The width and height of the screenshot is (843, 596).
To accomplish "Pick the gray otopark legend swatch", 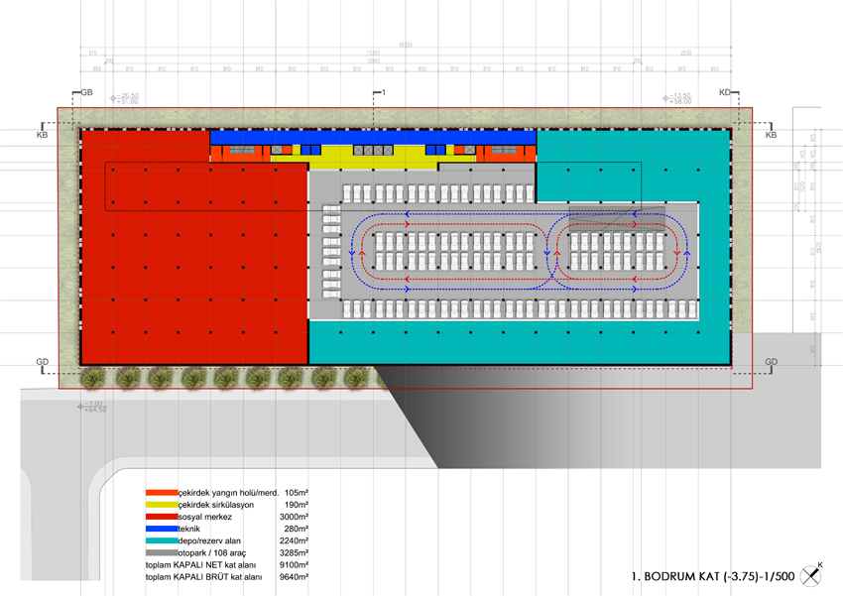I will pos(161,552).
